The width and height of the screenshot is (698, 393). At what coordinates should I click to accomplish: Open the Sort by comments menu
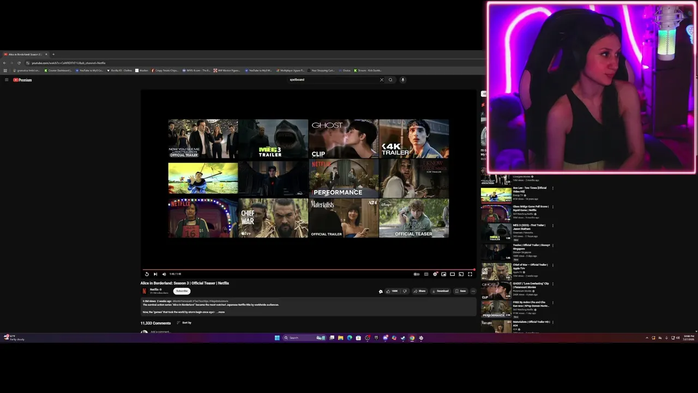184,323
